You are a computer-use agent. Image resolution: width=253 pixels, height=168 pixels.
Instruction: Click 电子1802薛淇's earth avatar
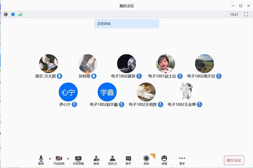click(x=127, y=63)
